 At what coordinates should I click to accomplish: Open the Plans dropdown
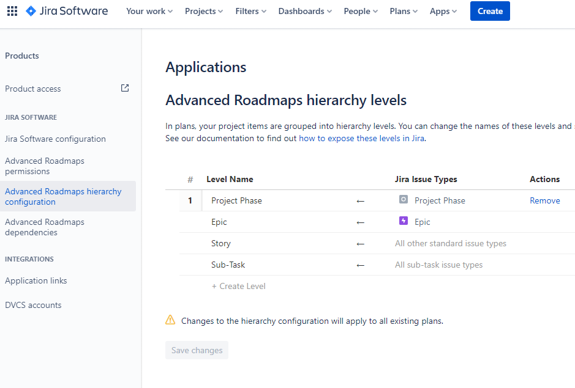[404, 12]
